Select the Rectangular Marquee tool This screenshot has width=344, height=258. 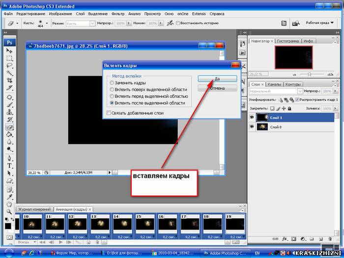point(9,58)
